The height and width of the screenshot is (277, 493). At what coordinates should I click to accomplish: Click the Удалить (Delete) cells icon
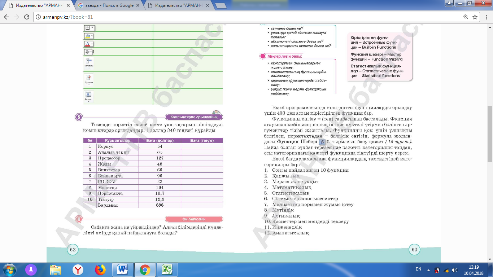tap(89, 79)
